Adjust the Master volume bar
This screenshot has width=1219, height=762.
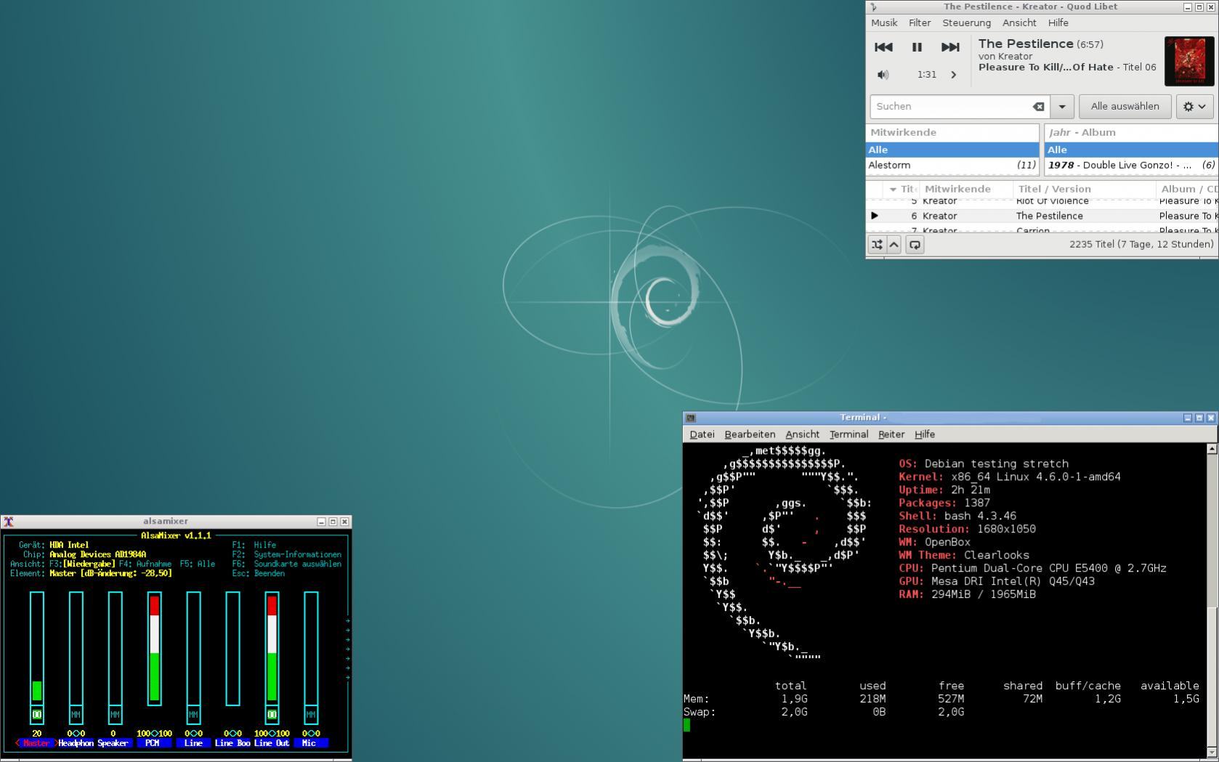tap(36, 648)
